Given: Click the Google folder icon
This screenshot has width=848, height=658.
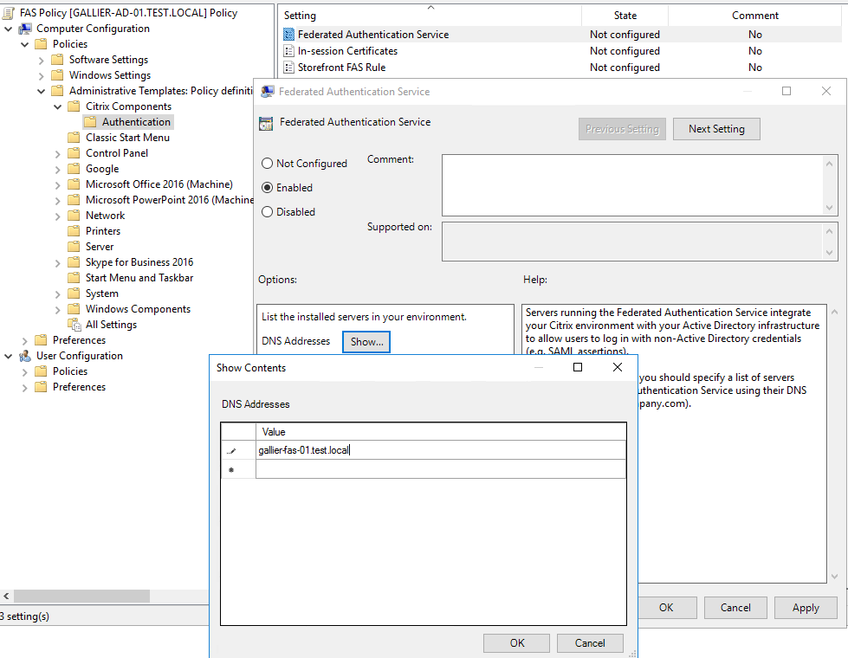Looking at the screenshot, I should (74, 169).
